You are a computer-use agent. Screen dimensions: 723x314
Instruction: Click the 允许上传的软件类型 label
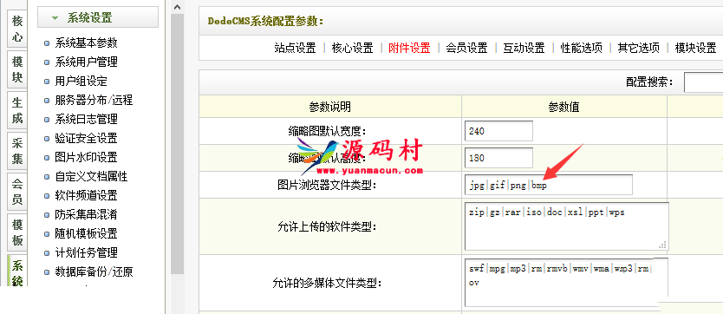tap(327, 226)
